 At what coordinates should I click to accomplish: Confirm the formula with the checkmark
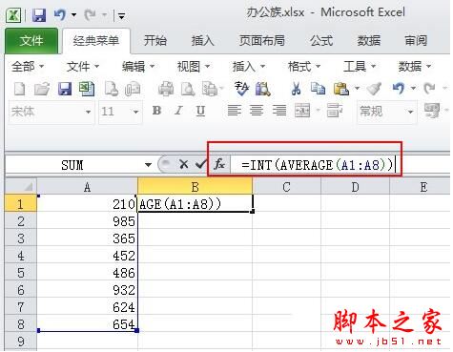pyautogui.click(x=200, y=164)
